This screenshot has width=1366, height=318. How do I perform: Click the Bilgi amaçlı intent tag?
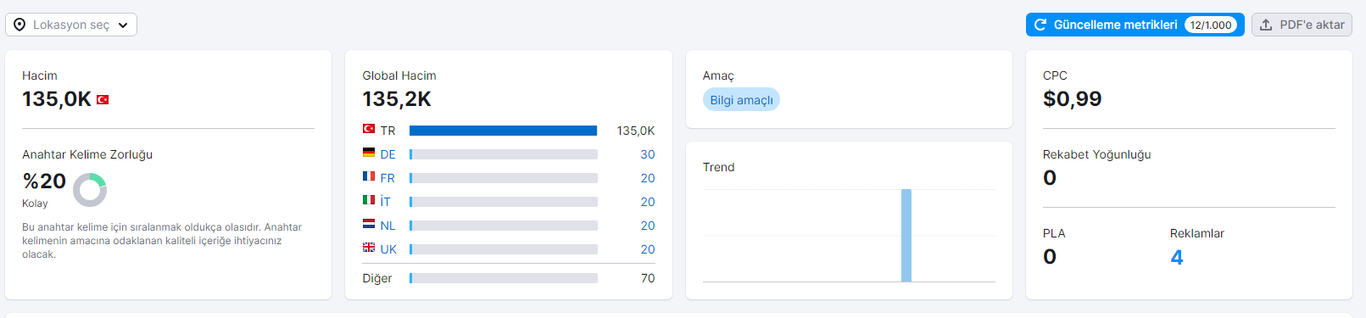[x=741, y=100]
